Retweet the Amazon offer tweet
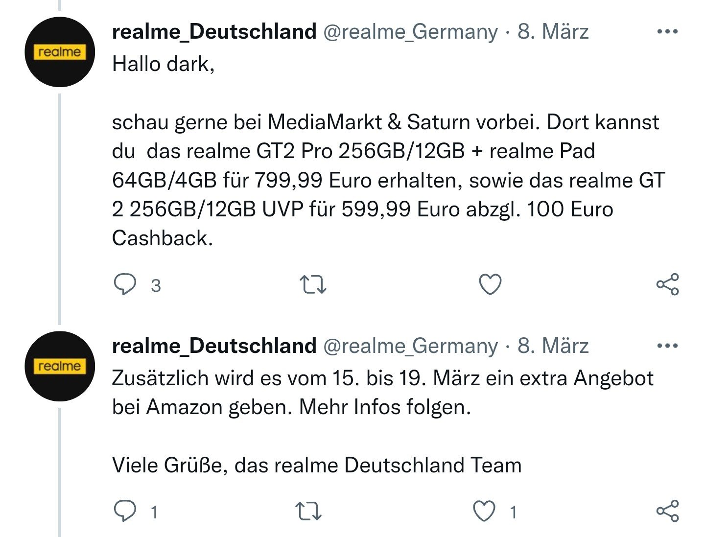This screenshot has height=537, width=705. point(309,511)
